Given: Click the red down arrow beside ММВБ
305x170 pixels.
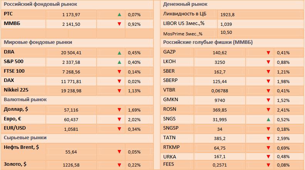Looking at the screenshot, I should (x=120, y=24).
